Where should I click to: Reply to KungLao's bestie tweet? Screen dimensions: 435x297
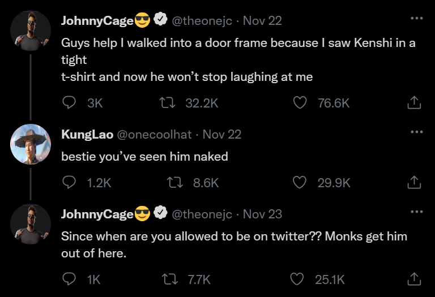(69, 182)
